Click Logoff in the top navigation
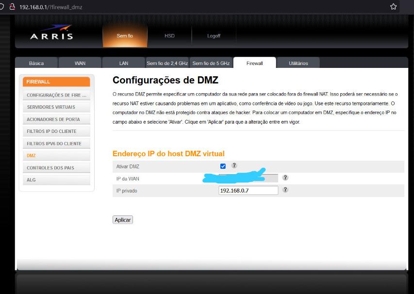This screenshot has width=414, height=294. pyautogui.click(x=214, y=35)
